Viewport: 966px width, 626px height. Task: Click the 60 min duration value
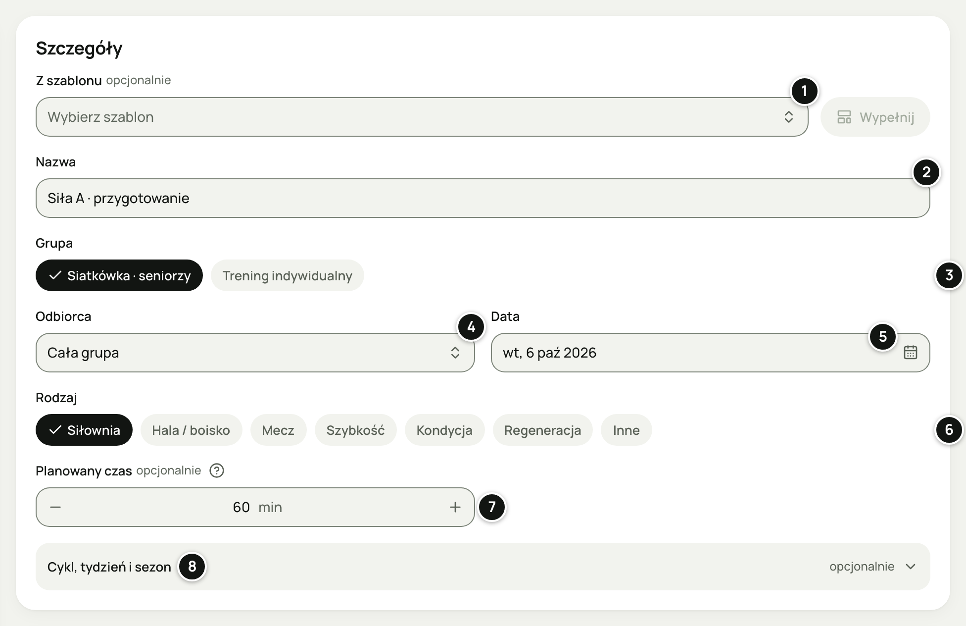[257, 507]
